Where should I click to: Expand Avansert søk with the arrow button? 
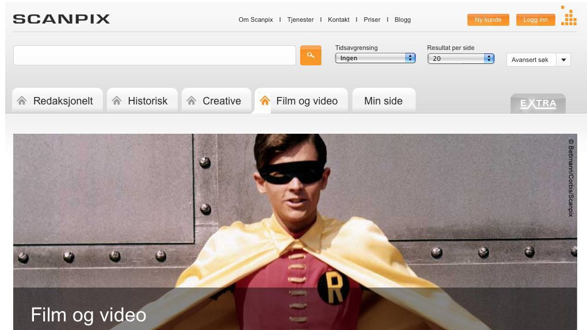click(x=563, y=60)
